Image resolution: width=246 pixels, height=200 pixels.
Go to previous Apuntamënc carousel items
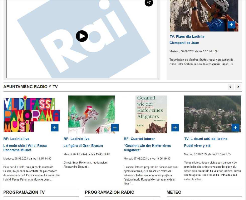point(231,87)
